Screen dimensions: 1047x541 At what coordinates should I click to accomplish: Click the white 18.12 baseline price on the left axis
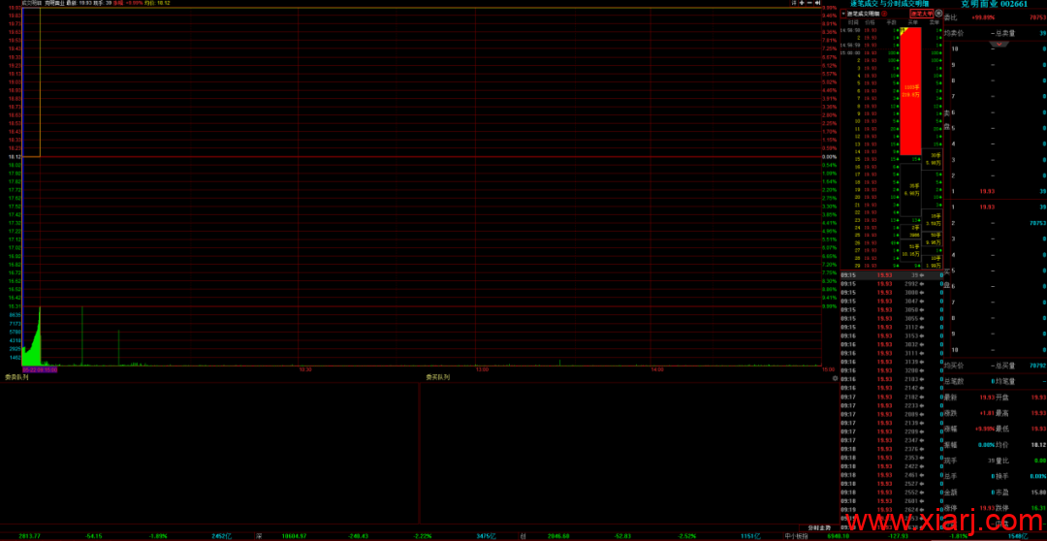[x=14, y=157]
